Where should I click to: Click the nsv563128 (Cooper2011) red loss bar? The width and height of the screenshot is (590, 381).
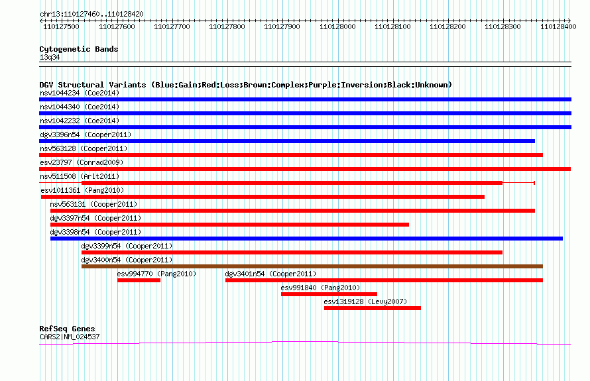pos(291,155)
